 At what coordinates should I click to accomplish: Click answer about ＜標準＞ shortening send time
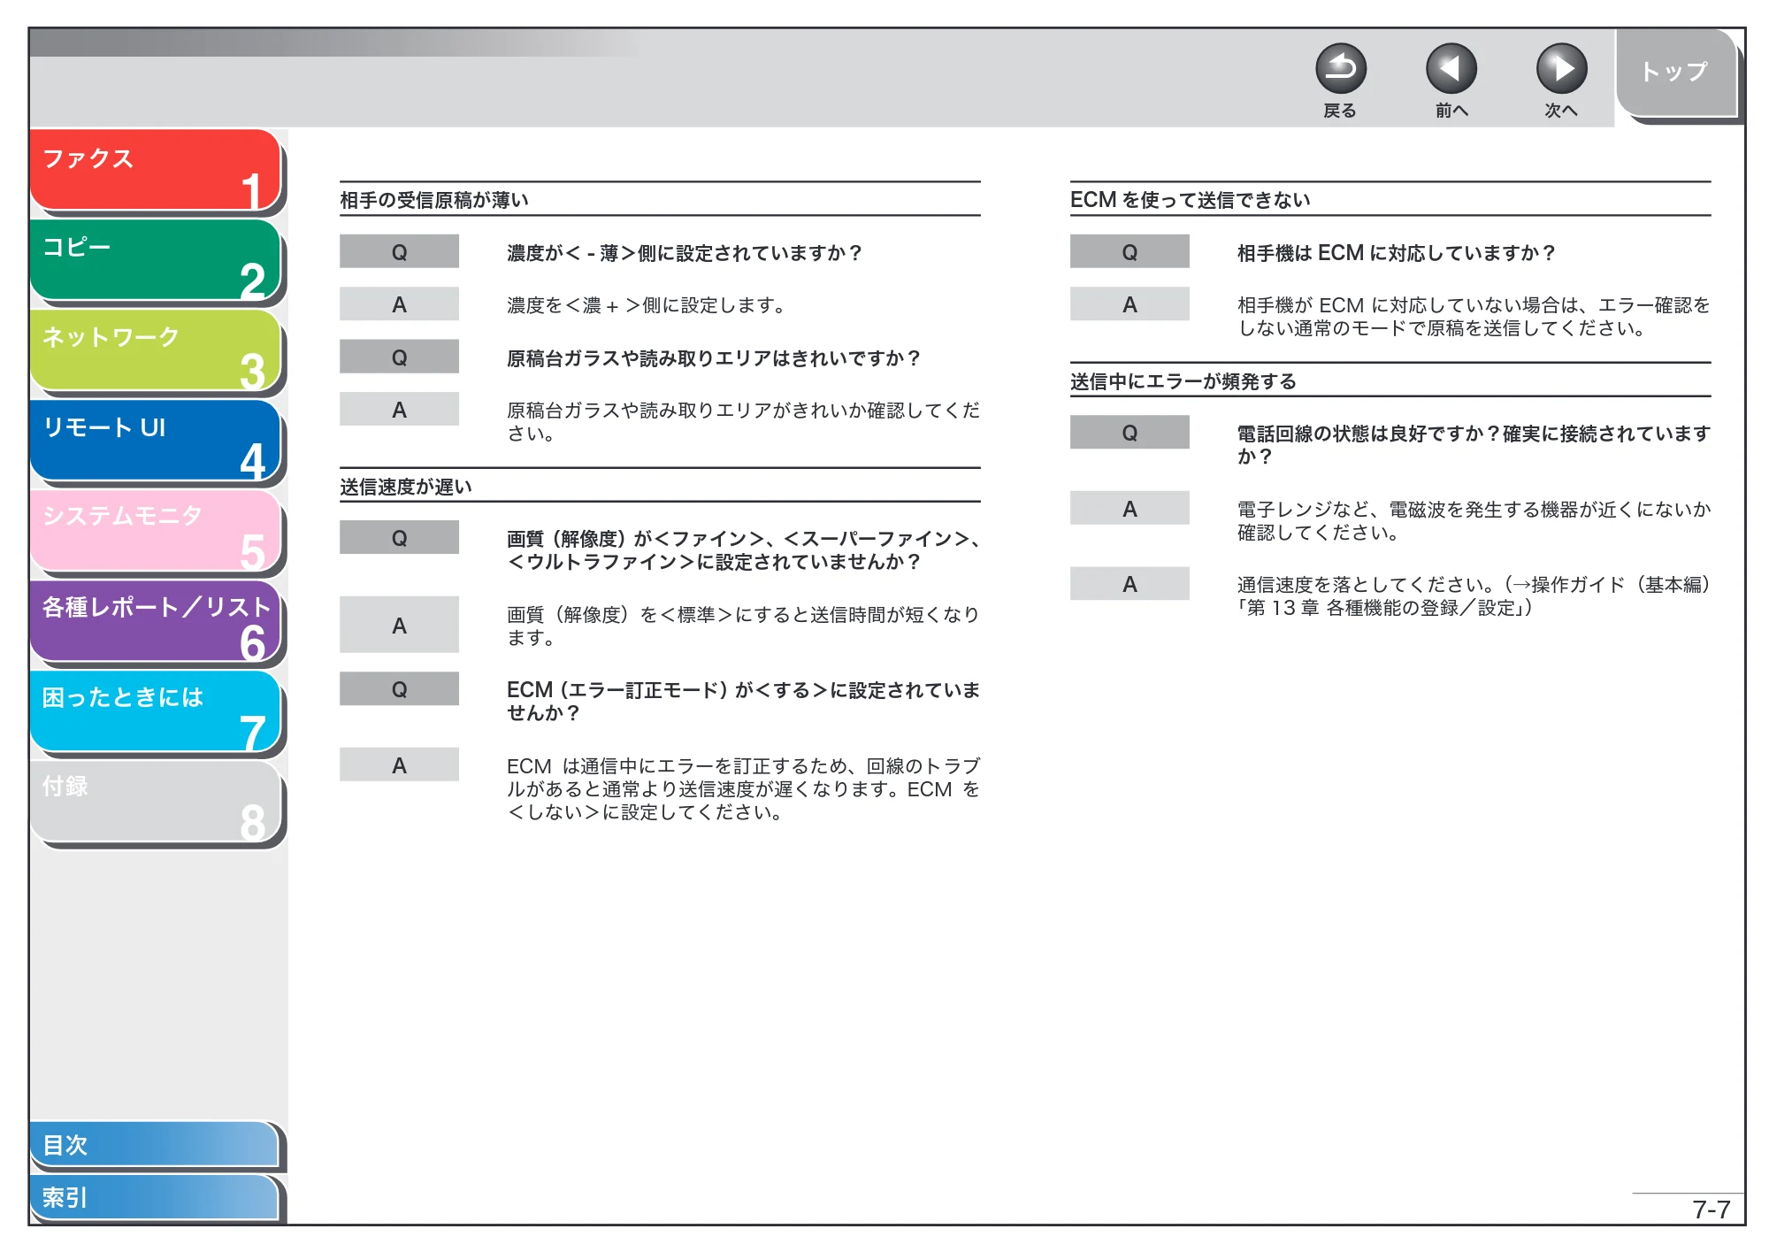coord(743,626)
